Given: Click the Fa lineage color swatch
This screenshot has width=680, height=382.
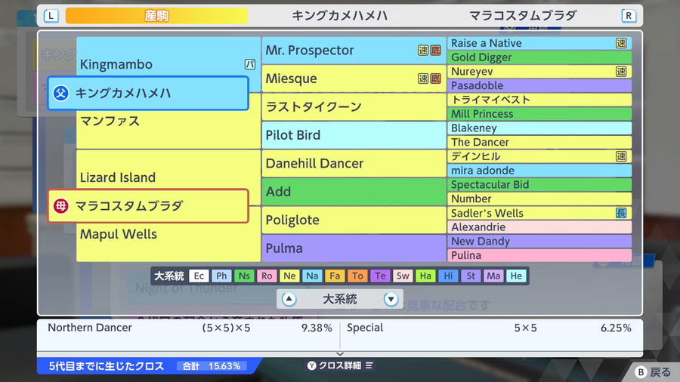Looking at the screenshot, I should [335, 276].
